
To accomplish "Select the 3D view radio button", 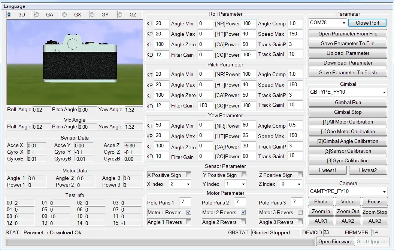I will (x=9, y=15).
